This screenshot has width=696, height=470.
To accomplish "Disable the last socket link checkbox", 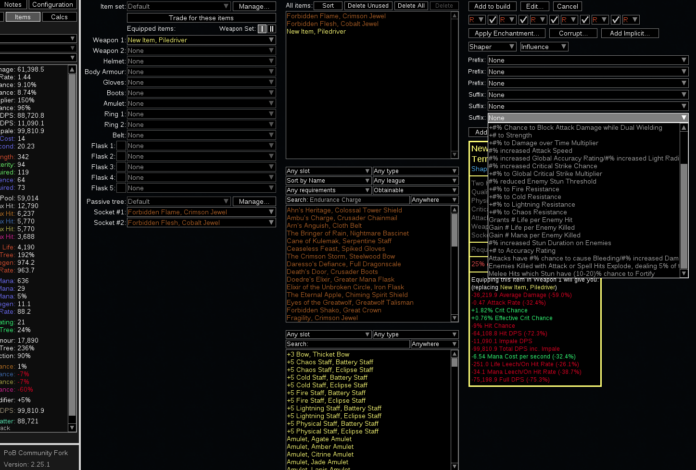I will [x=616, y=20].
